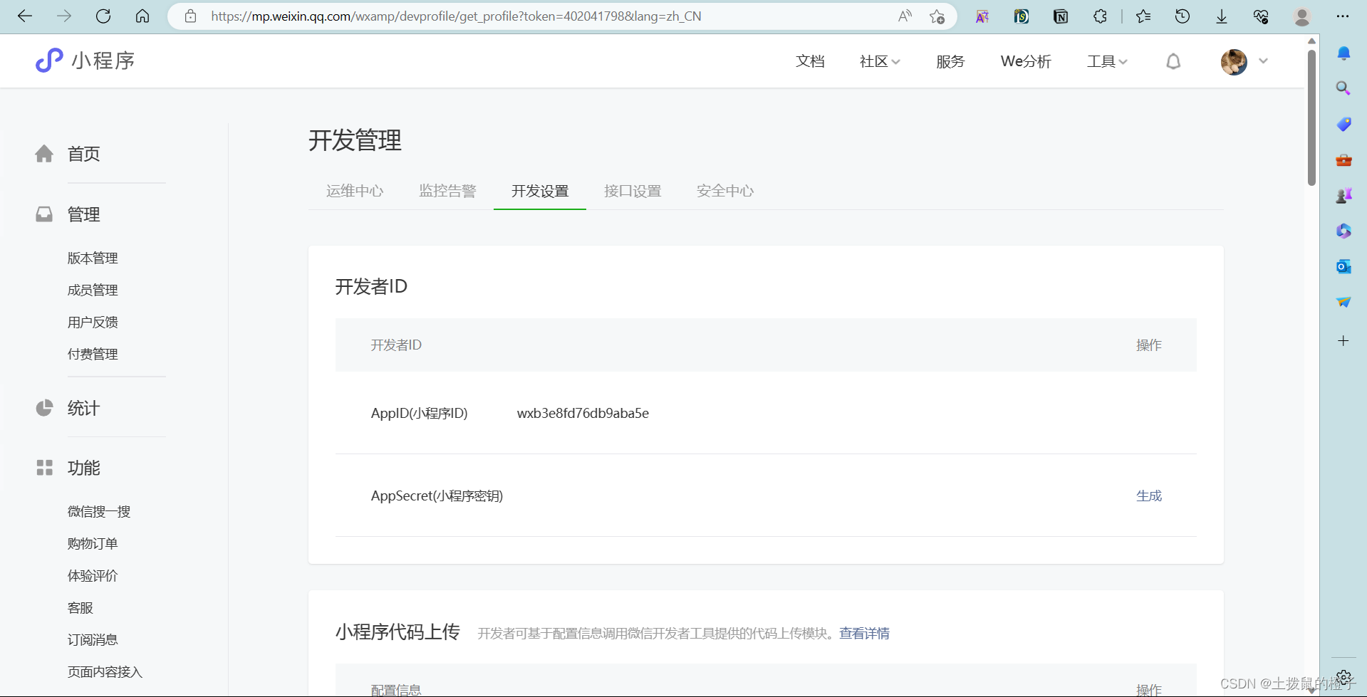1367x697 pixels.
Task: Open 版本管理 in the sidebar
Action: [93, 258]
